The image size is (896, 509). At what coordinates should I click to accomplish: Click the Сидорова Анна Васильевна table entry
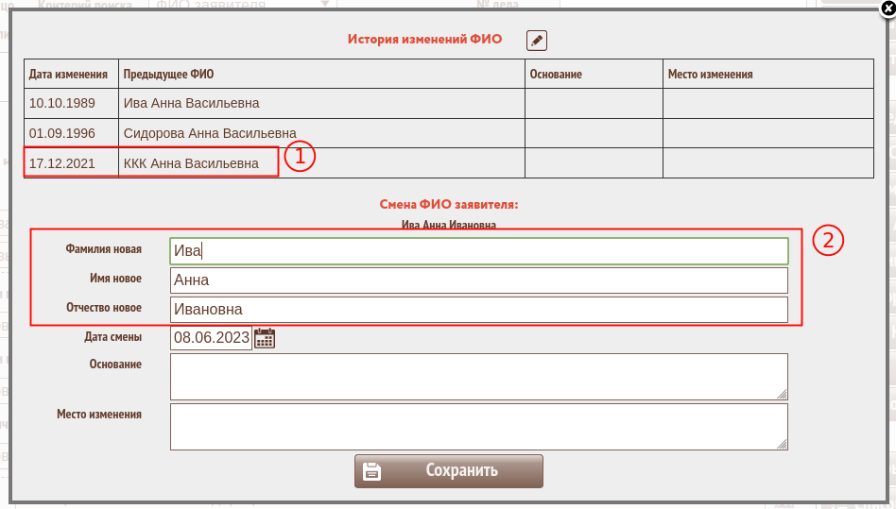coord(210,133)
